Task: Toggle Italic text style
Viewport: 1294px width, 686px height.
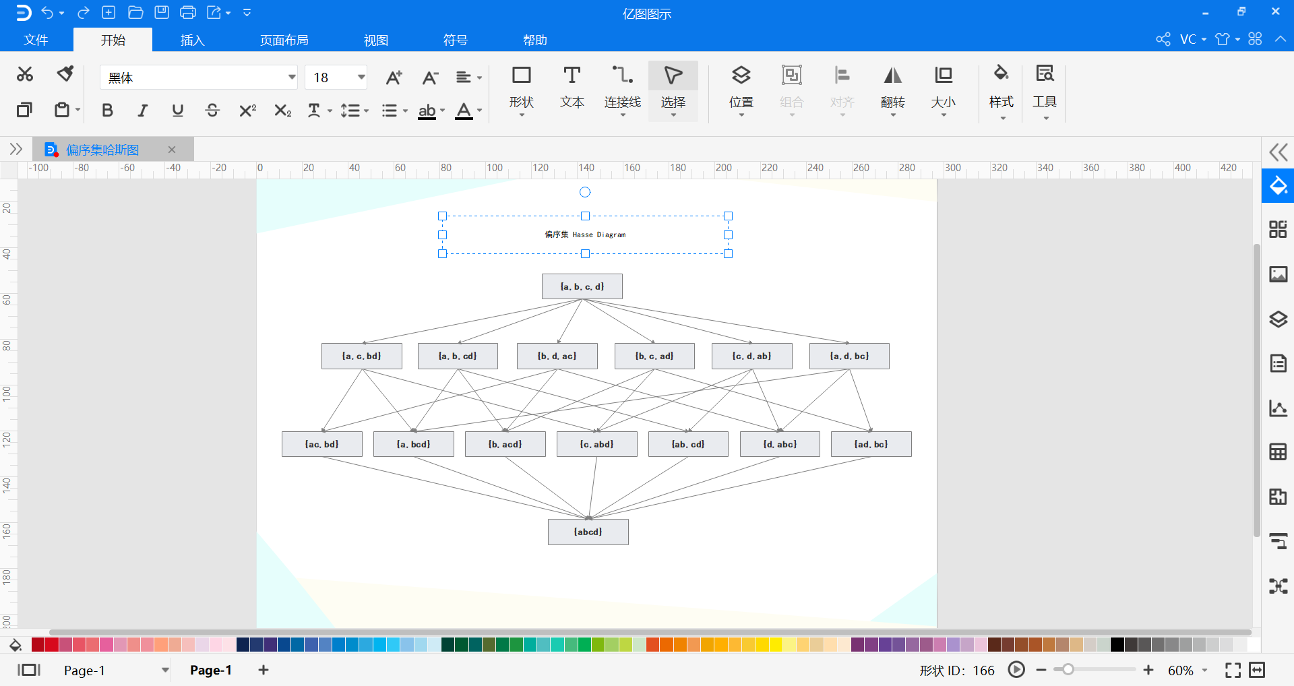Action: click(142, 111)
